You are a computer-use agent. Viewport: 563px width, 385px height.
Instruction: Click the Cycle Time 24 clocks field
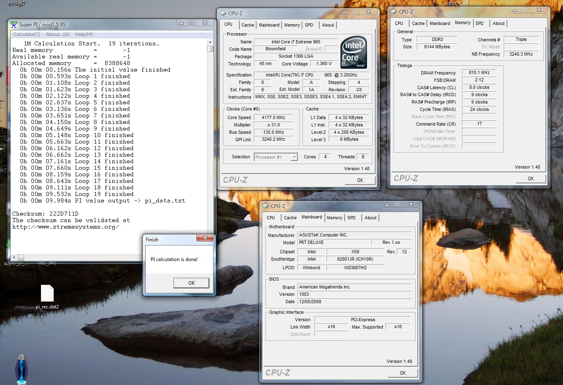click(x=479, y=109)
